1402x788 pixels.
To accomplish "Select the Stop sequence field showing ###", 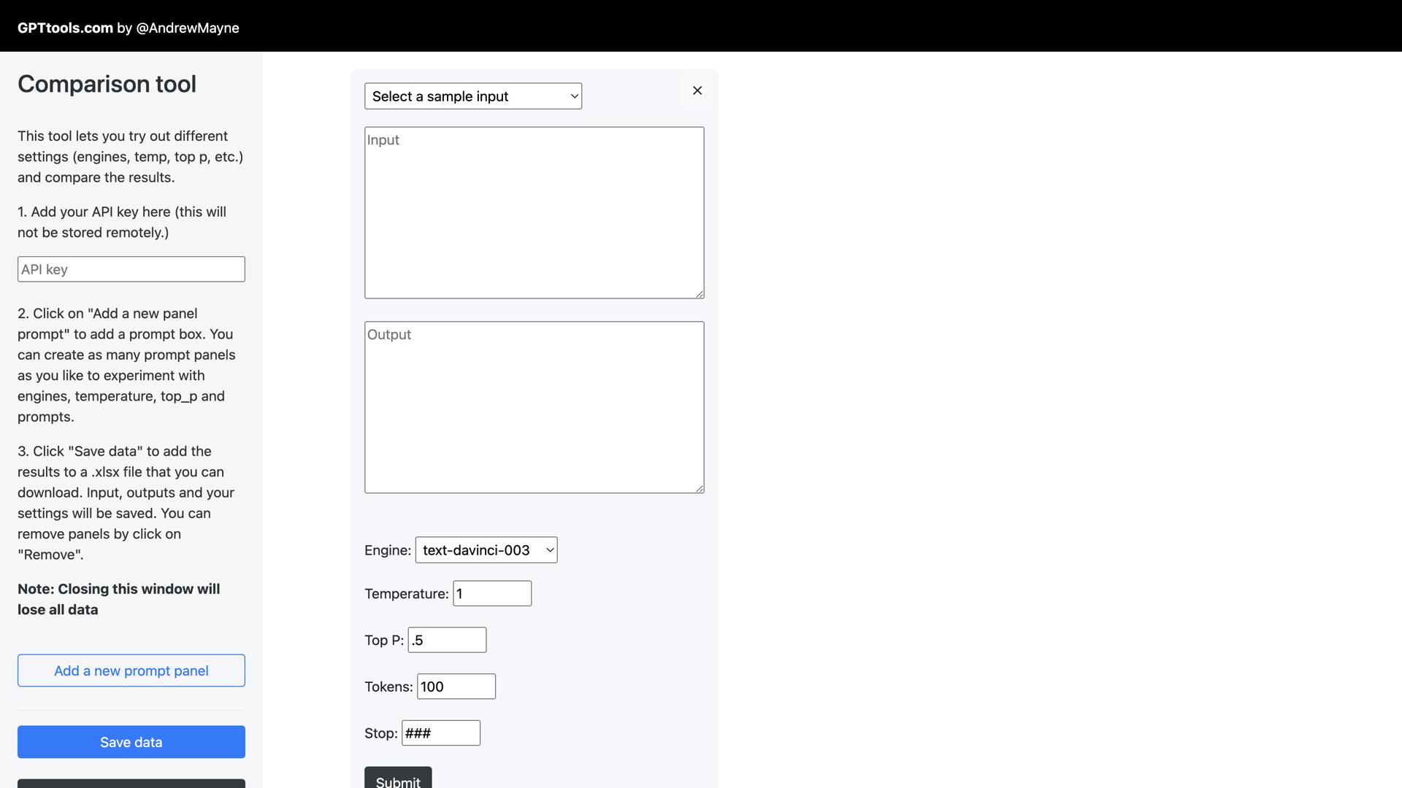I will 440,733.
